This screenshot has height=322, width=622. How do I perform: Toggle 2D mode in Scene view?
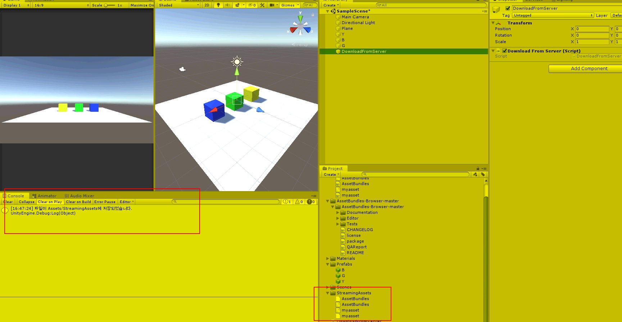(207, 5)
